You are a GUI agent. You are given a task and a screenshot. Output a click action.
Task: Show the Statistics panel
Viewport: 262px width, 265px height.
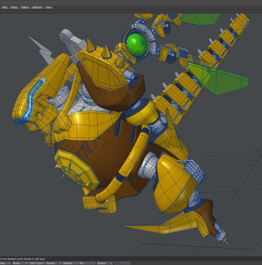click(69, 263)
